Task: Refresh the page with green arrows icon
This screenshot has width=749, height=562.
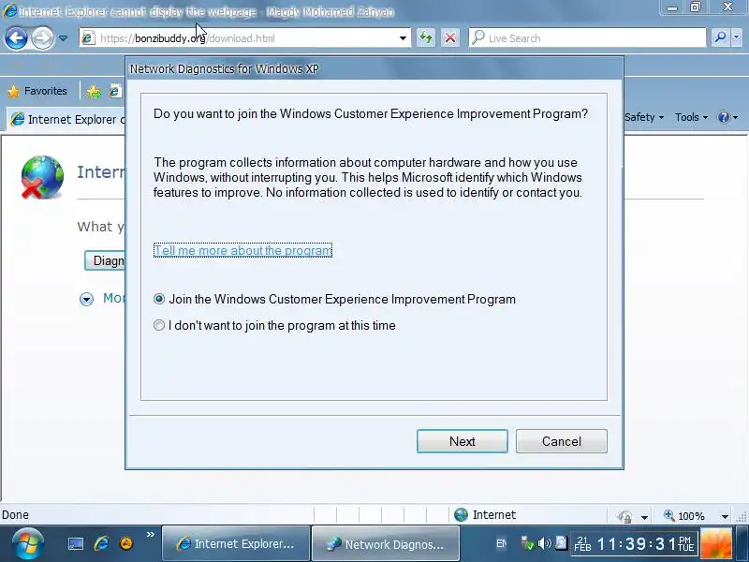Action: pyautogui.click(x=426, y=37)
